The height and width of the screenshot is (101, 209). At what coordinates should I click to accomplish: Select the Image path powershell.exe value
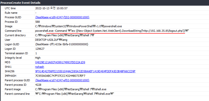click(x=78, y=26)
